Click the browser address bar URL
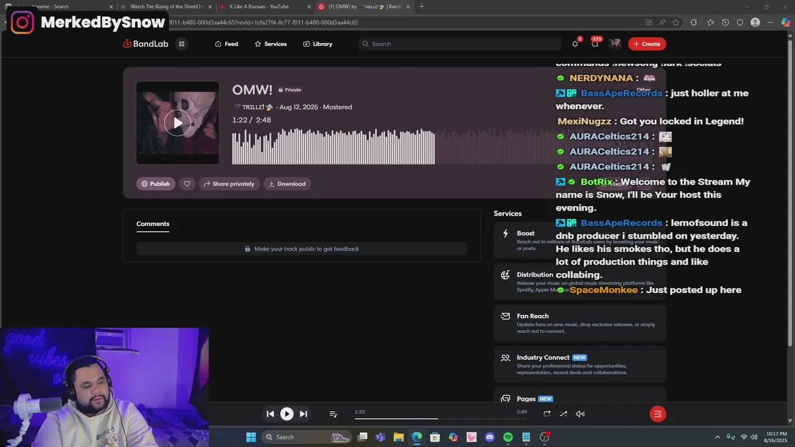Image resolution: width=795 pixels, height=447 pixels. coord(397,22)
